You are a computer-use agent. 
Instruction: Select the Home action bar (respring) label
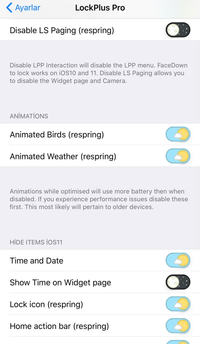tap(59, 326)
